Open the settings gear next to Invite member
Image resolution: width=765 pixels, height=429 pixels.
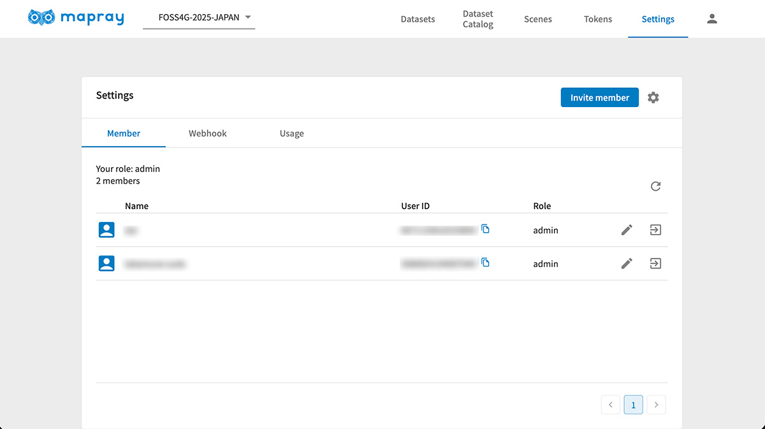[653, 98]
